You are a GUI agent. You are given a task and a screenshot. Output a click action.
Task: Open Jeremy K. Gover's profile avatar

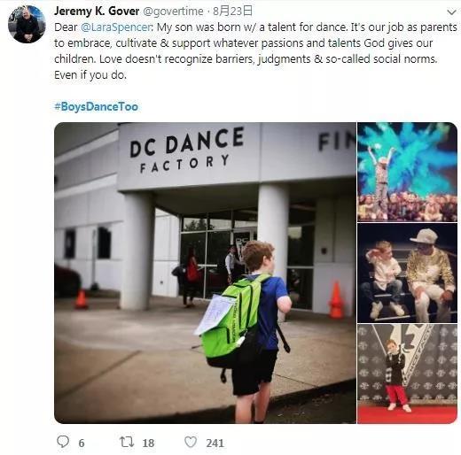pyautogui.click(x=27, y=24)
